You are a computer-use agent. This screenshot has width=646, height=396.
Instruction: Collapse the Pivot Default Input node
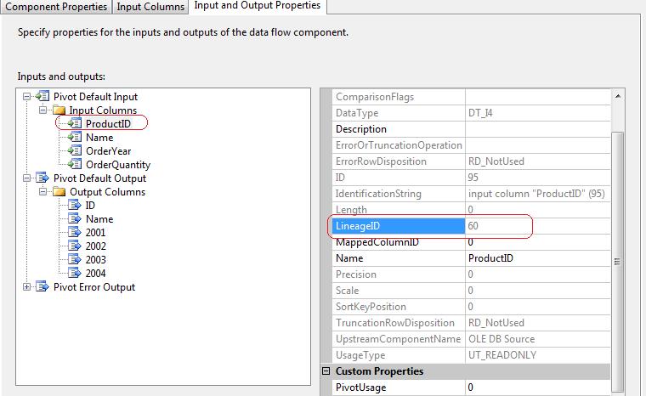(x=27, y=97)
